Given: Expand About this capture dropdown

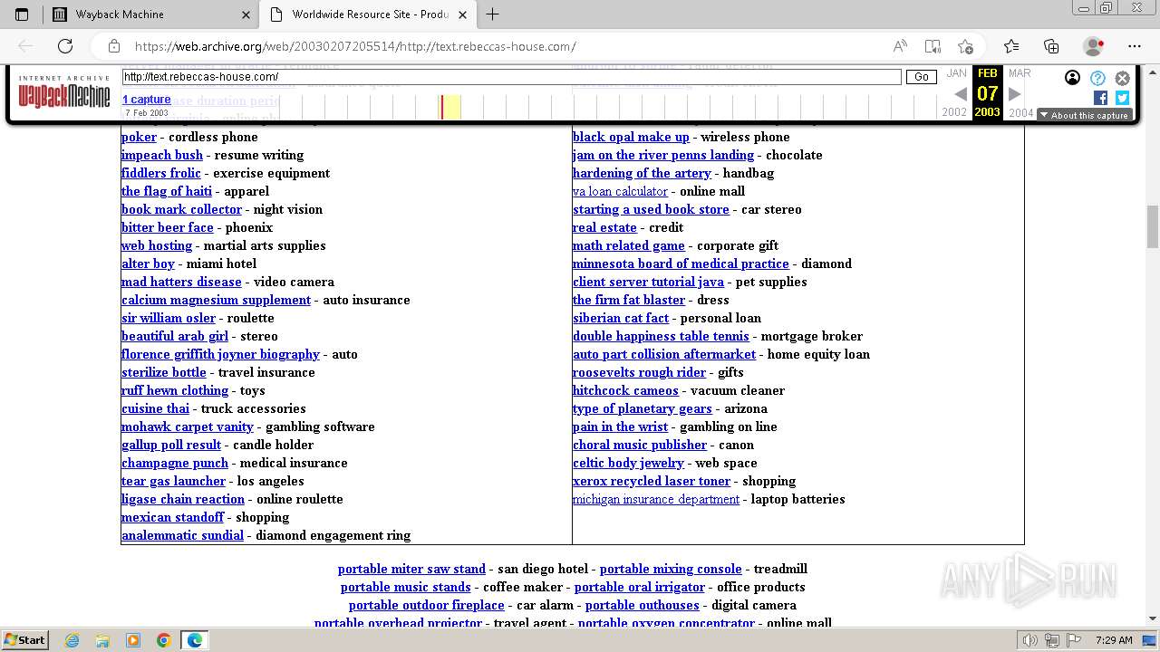Looking at the screenshot, I should pos(1084,115).
